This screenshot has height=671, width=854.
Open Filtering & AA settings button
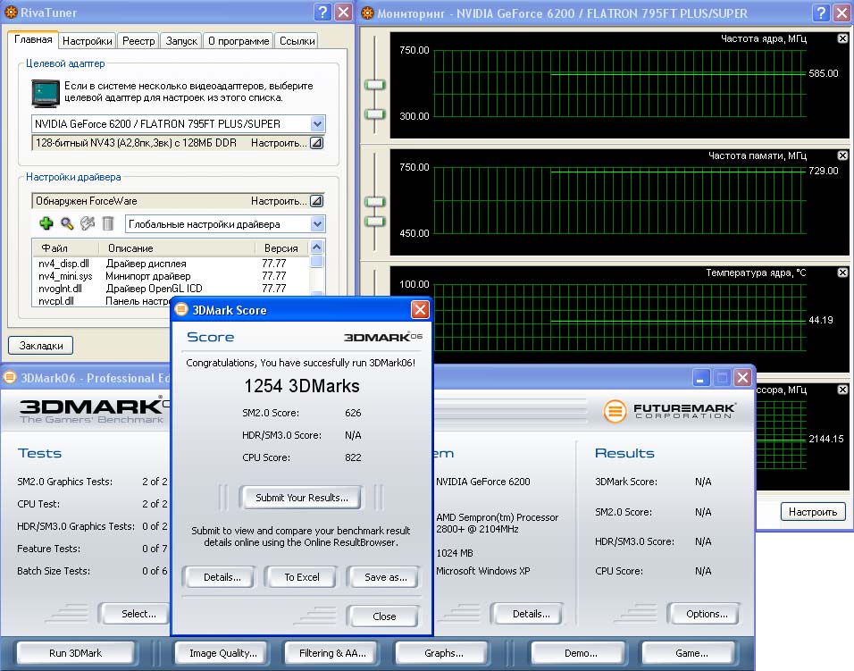333,653
